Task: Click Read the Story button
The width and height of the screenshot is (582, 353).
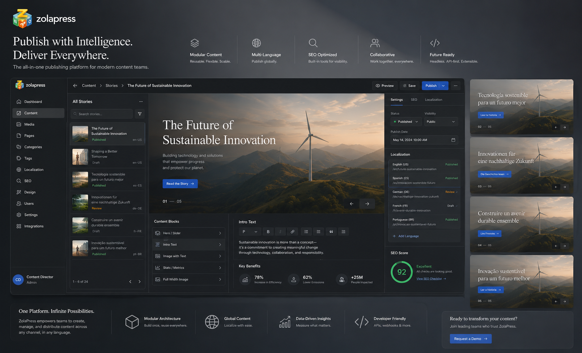Action: (180, 184)
